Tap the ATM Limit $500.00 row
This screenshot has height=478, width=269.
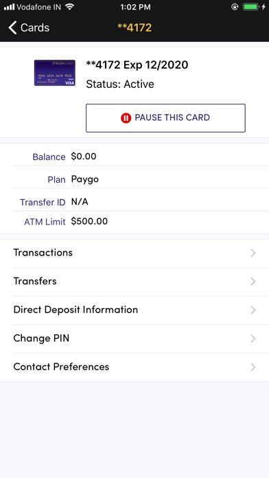(134, 222)
